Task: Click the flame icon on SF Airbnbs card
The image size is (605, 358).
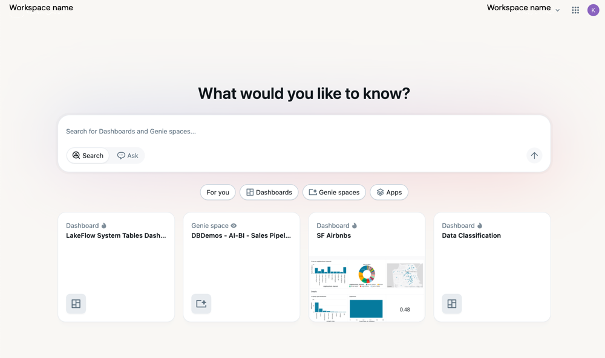Action: pyautogui.click(x=354, y=226)
